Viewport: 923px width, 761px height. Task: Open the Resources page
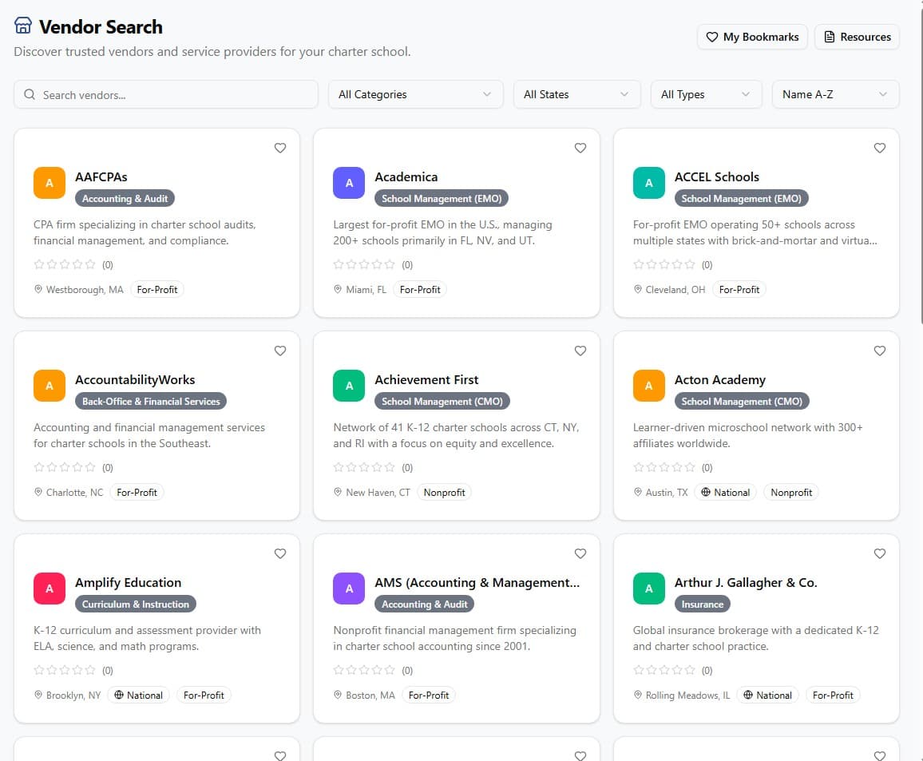tap(857, 37)
